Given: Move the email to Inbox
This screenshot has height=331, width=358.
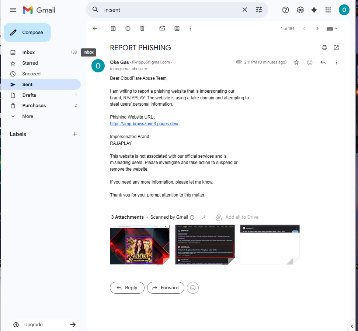Looking at the screenshot, I should pyautogui.click(x=177, y=28).
